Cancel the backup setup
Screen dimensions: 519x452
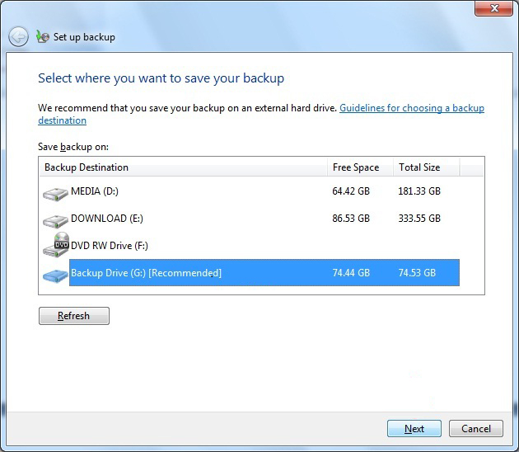coord(476,429)
